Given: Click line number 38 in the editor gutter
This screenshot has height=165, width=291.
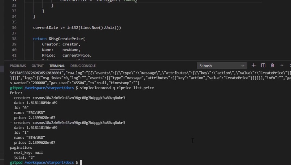Looking at the screenshot, I should 14,39.
